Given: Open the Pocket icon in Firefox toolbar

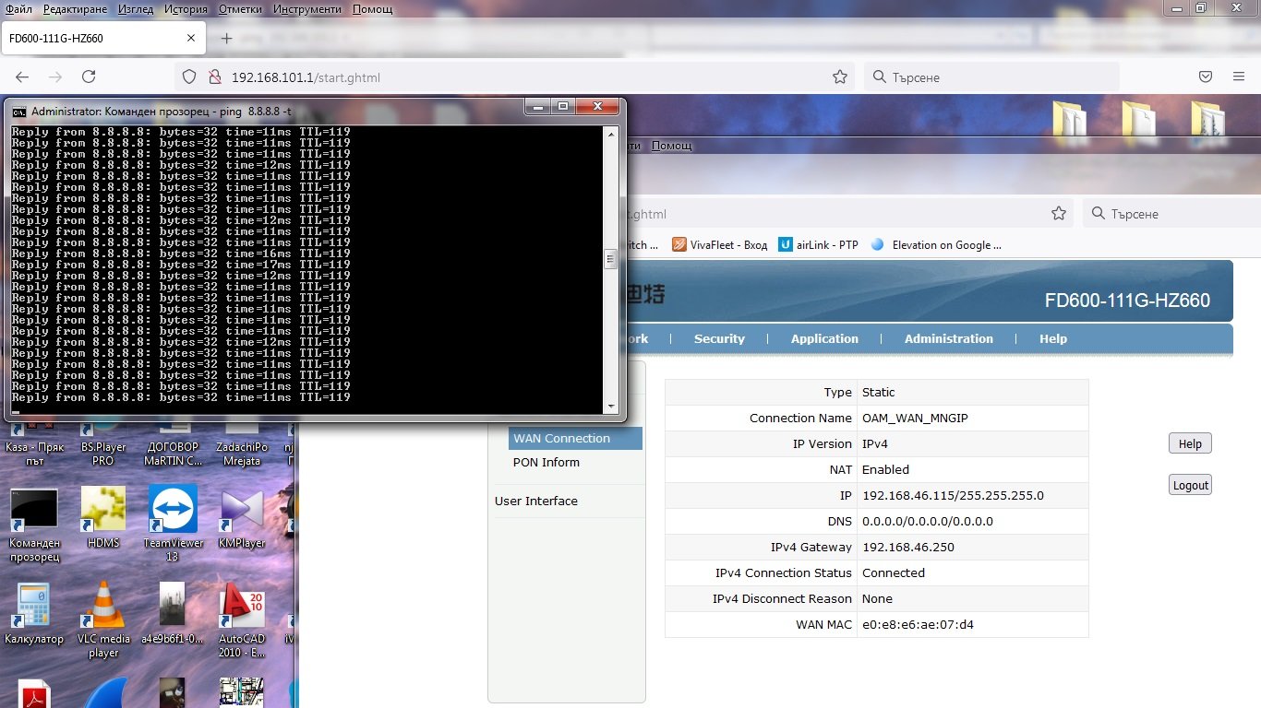Looking at the screenshot, I should click(1206, 77).
